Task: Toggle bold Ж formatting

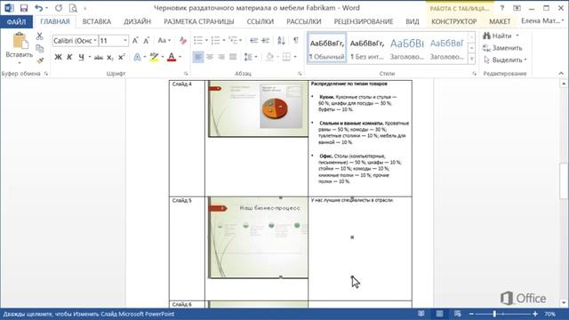Action: click(x=58, y=57)
